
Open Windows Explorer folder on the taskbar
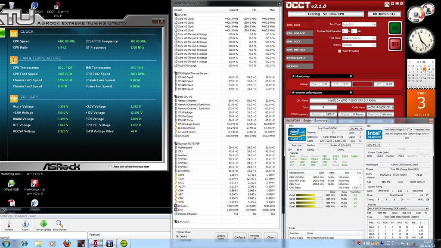pos(38,244)
